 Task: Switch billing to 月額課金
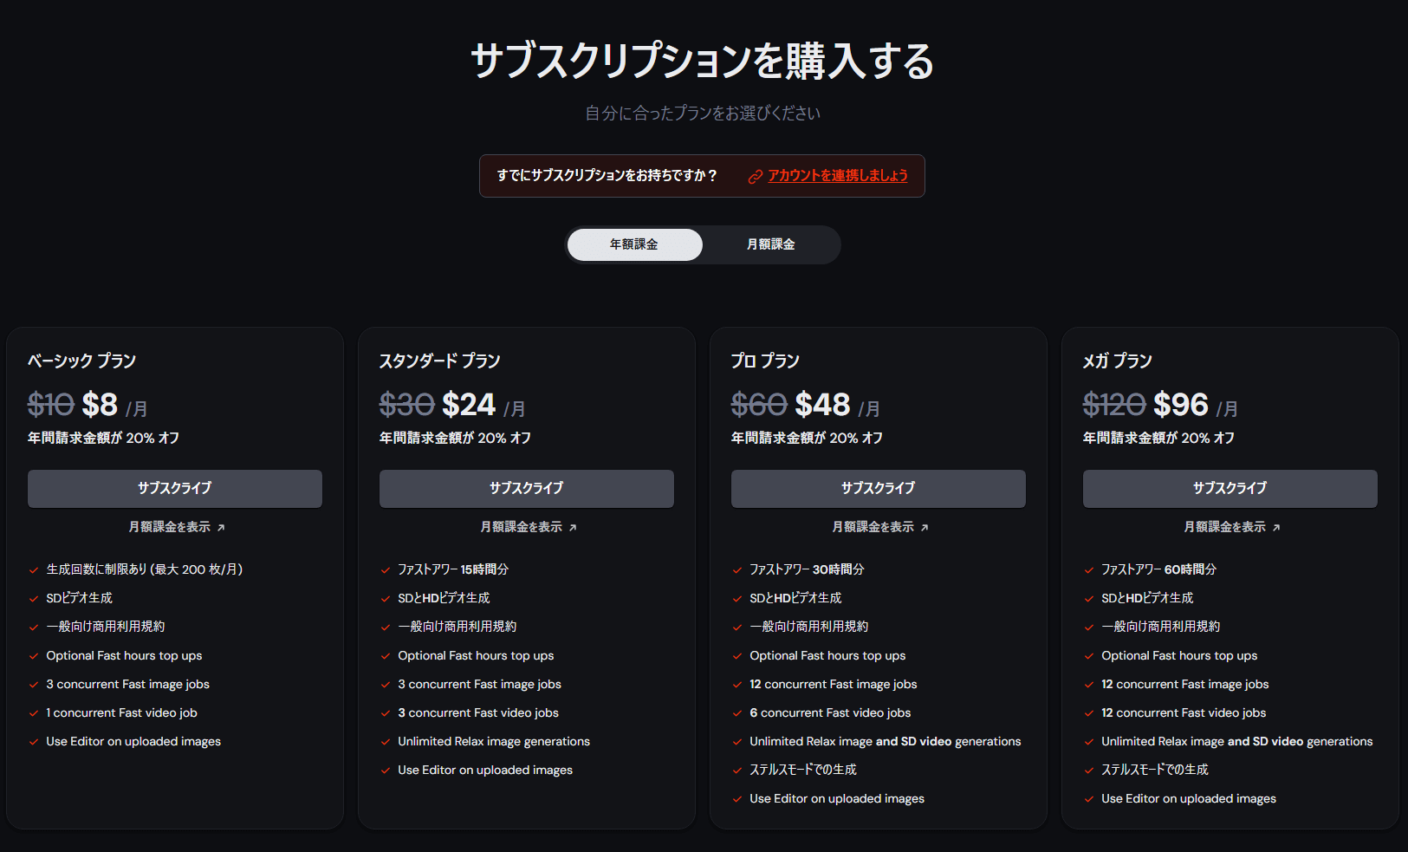pyautogui.click(x=770, y=244)
